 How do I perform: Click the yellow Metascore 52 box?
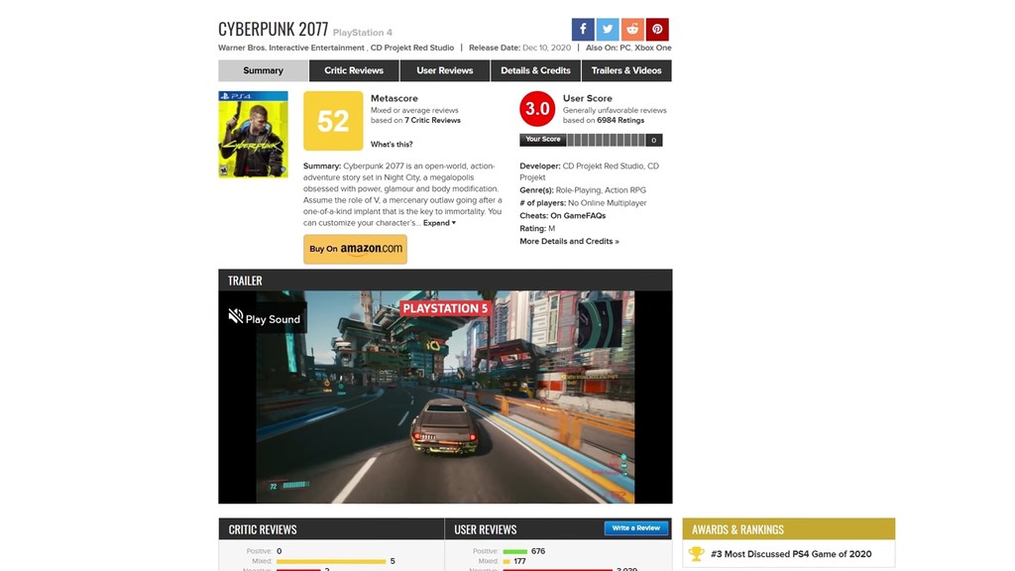(x=333, y=121)
